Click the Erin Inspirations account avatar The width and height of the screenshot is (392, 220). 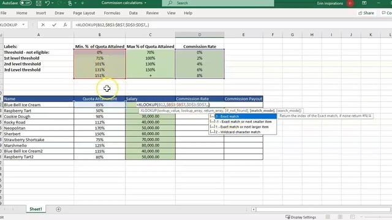[350, 3]
